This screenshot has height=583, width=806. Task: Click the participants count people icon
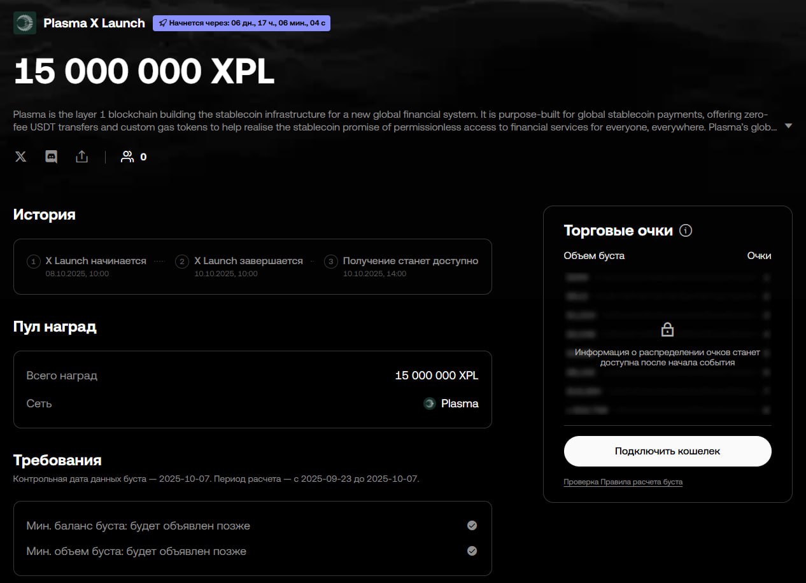[x=127, y=157]
